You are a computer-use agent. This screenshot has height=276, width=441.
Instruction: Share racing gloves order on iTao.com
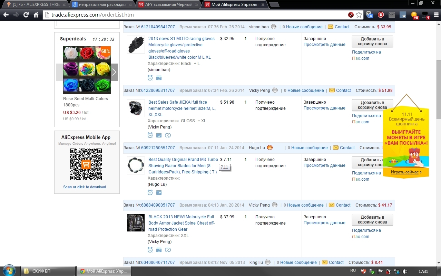(366, 55)
